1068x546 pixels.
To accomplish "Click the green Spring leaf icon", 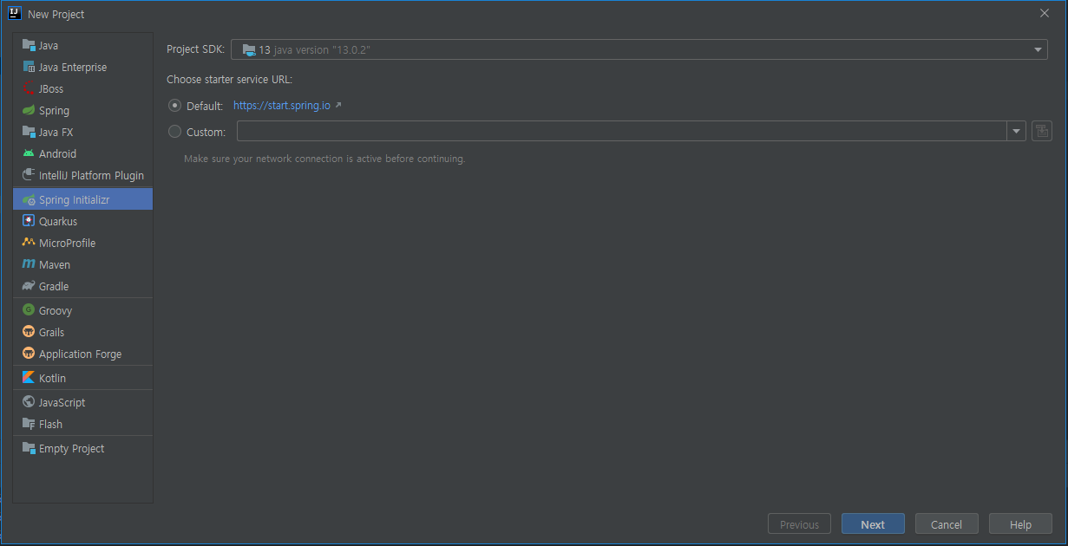I will tap(29, 110).
